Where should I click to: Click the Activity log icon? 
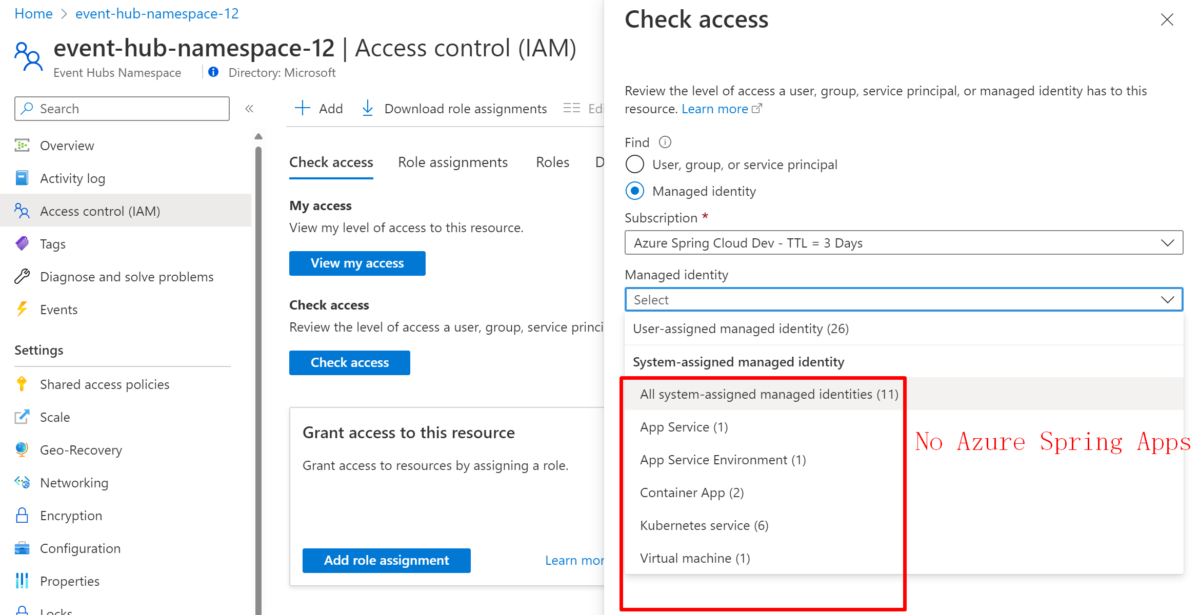click(22, 178)
